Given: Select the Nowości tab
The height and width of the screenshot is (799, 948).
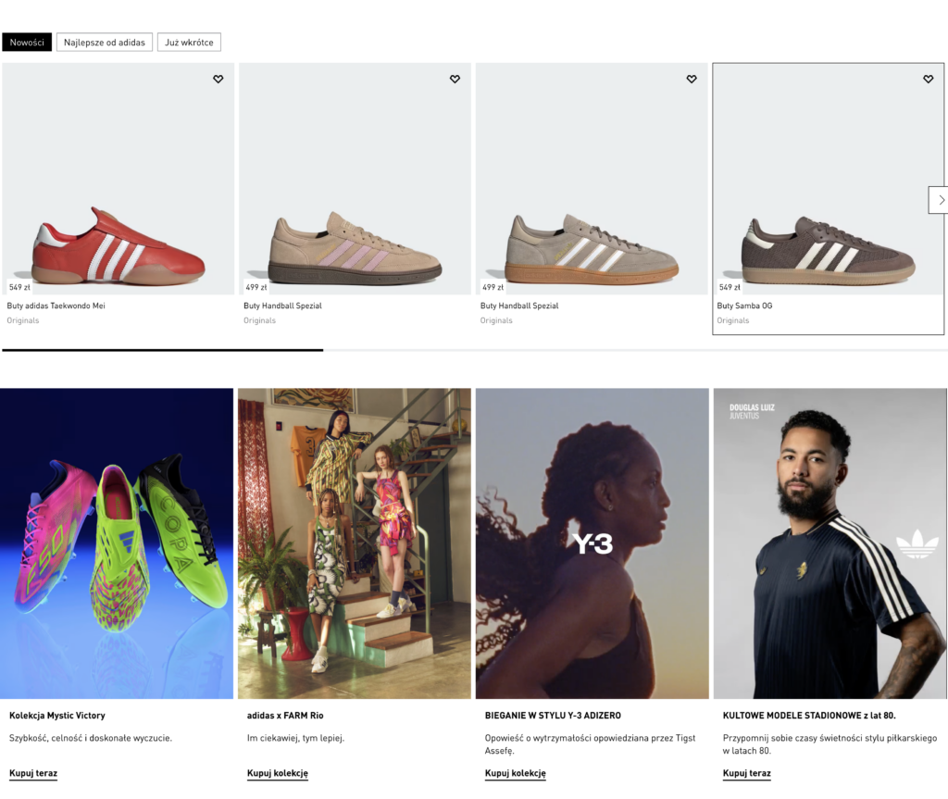Looking at the screenshot, I should [27, 43].
